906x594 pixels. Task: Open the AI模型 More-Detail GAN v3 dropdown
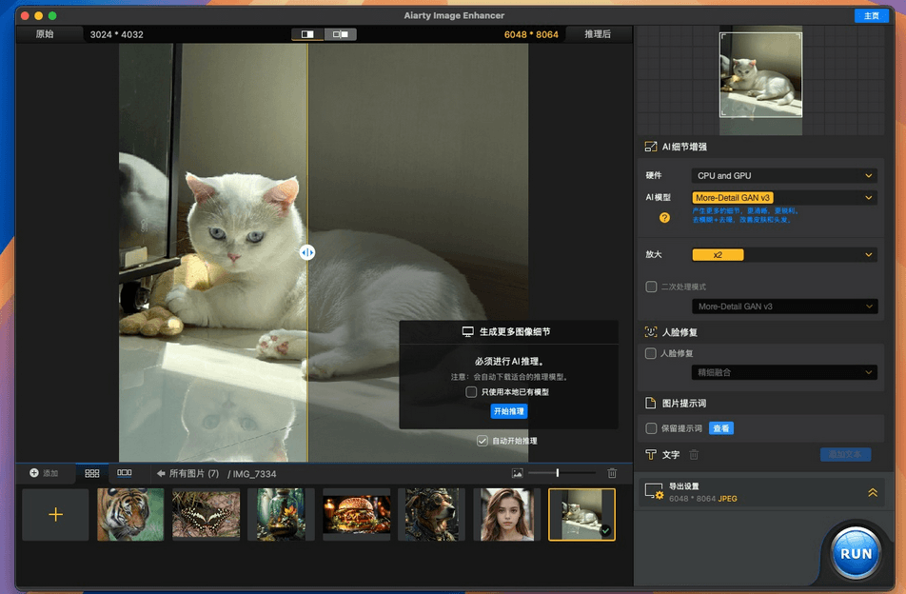tap(784, 198)
